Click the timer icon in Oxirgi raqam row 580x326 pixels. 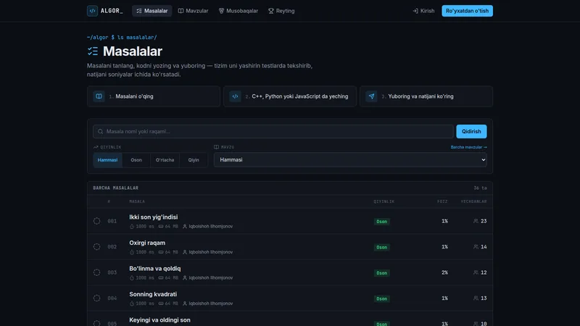(x=132, y=252)
